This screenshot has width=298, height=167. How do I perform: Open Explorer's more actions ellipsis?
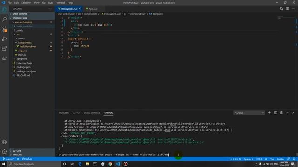tap(50, 9)
